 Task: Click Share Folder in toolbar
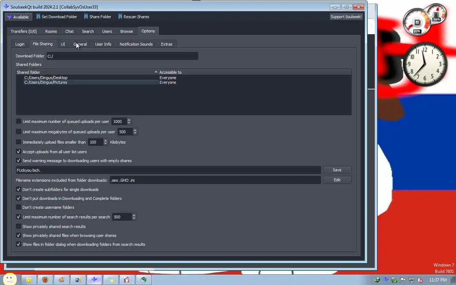[97, 17]
